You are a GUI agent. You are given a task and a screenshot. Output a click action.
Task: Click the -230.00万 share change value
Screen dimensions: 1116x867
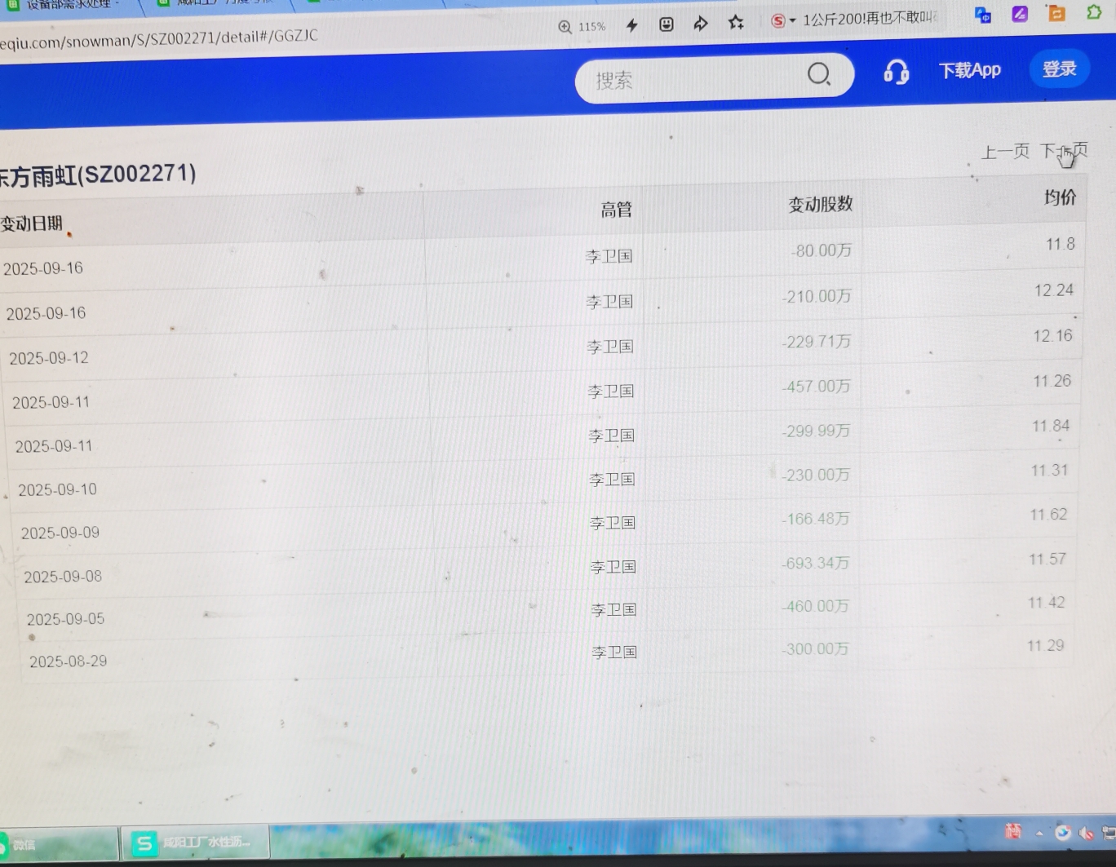pos(815,475)
